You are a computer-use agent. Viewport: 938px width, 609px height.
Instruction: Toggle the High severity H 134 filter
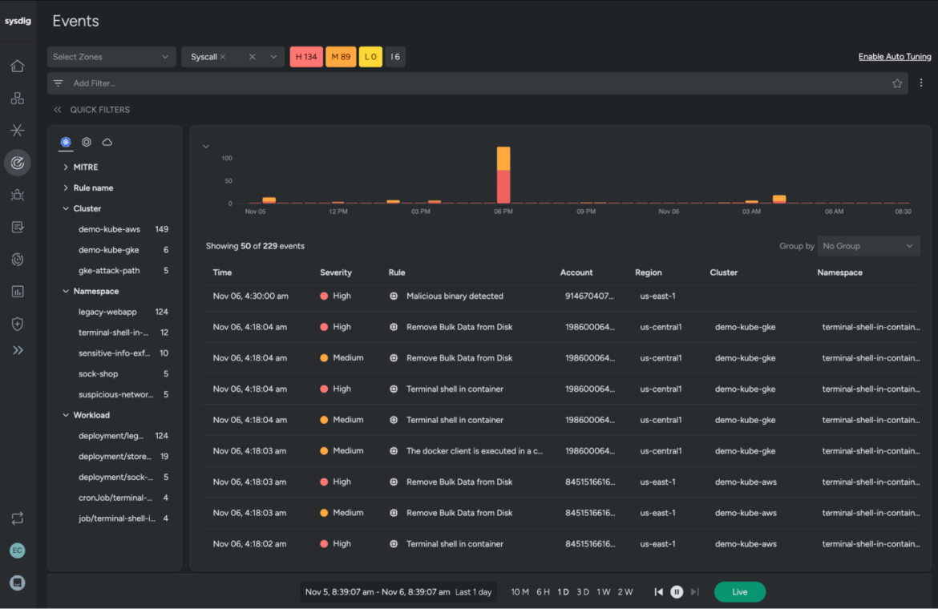point(306,57)
